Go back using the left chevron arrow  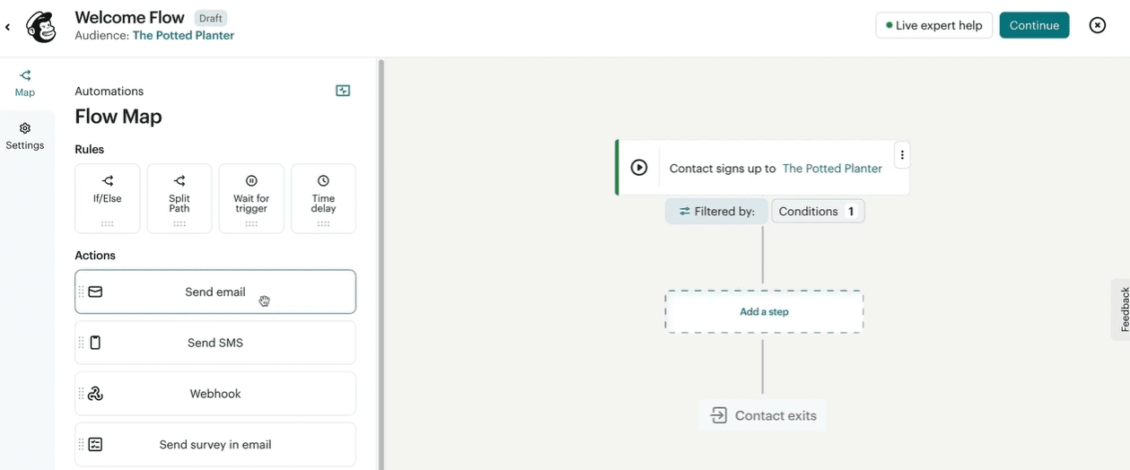(7, 27)
